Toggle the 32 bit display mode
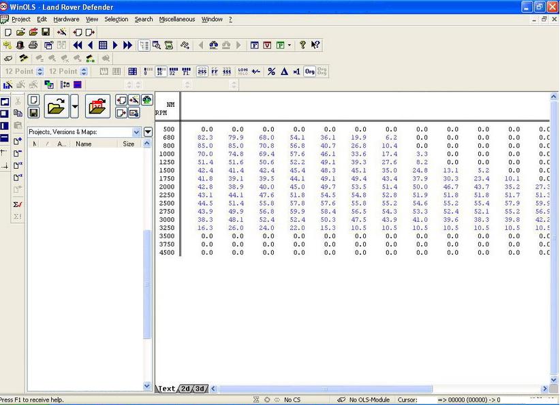This screenshot has height=405, width=560. [x=174, y=71]
